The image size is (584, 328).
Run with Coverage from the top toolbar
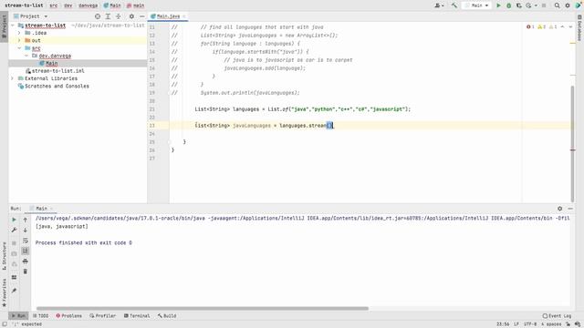point(519,5)
